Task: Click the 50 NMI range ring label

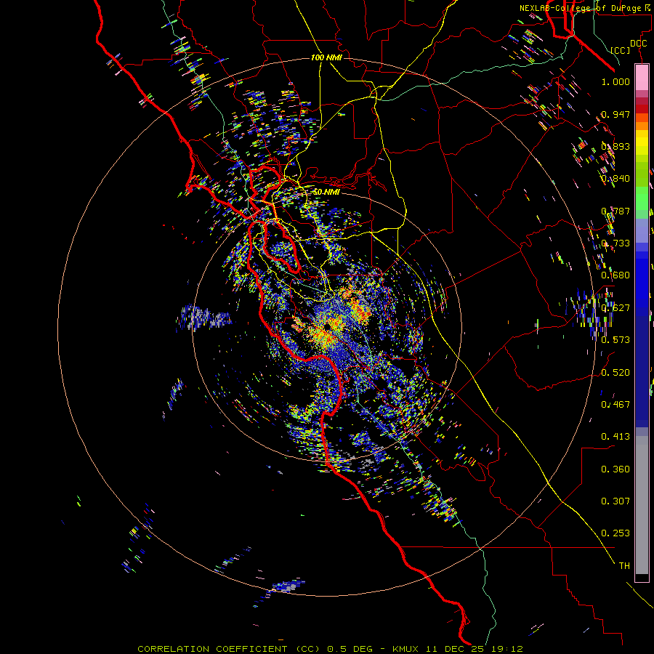Action: tap(326, 192)
